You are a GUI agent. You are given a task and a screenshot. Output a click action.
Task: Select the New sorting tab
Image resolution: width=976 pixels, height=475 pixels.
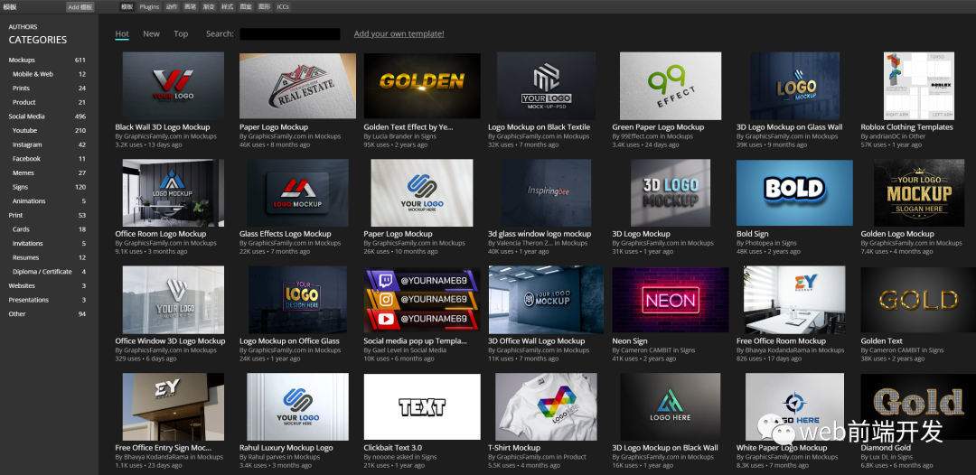151,34
